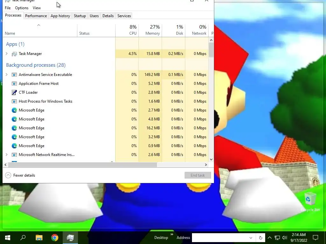Expand the Task Manager app row
Viewport: 326px width, 244px height.
[7, 54]
